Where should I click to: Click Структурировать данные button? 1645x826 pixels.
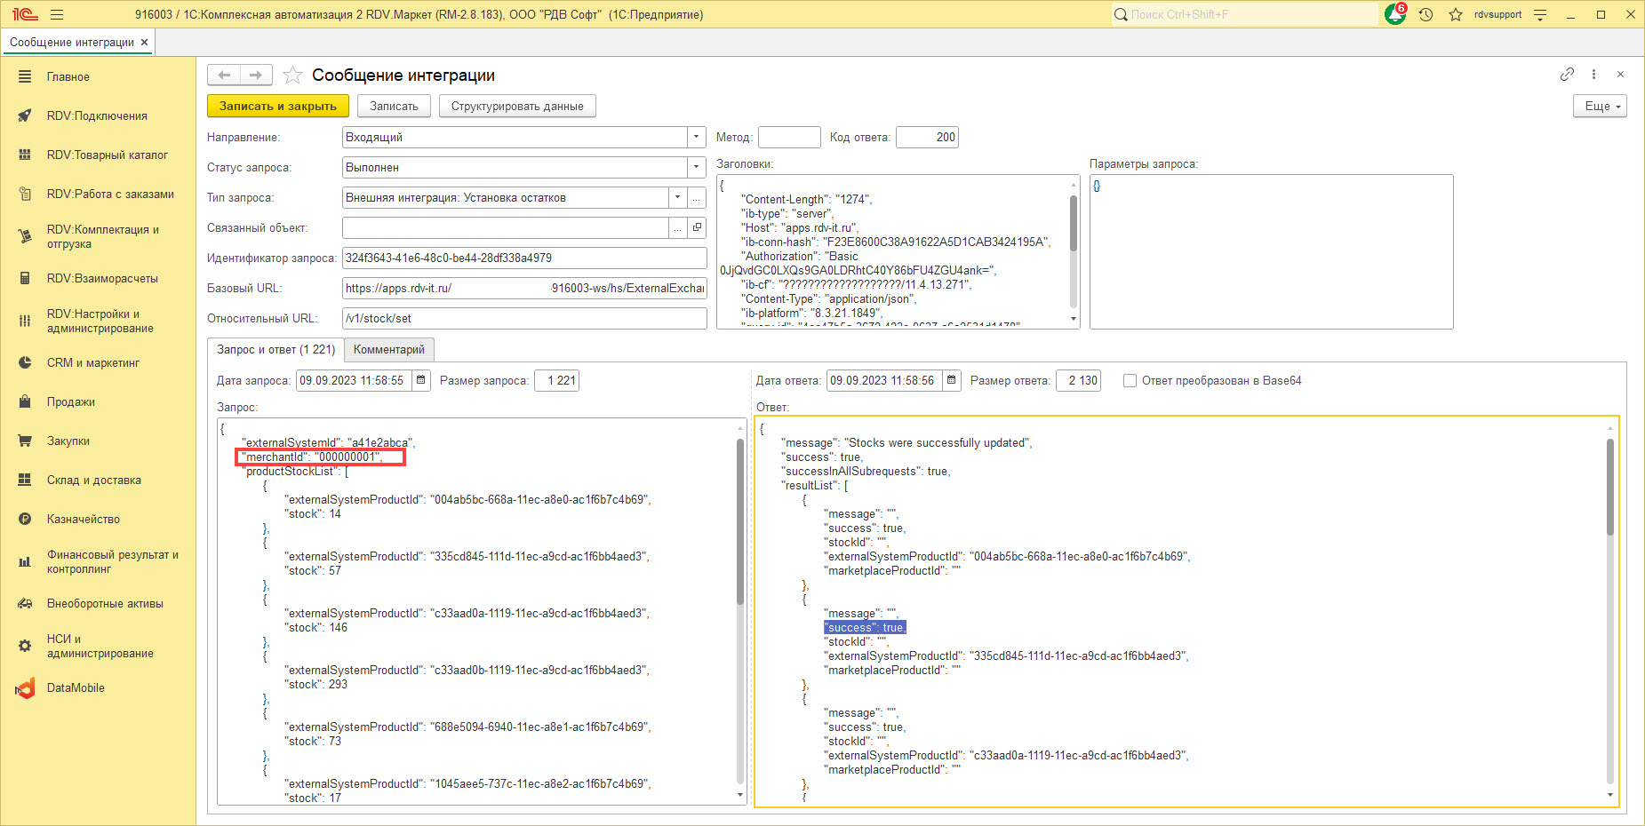point(517,106)
